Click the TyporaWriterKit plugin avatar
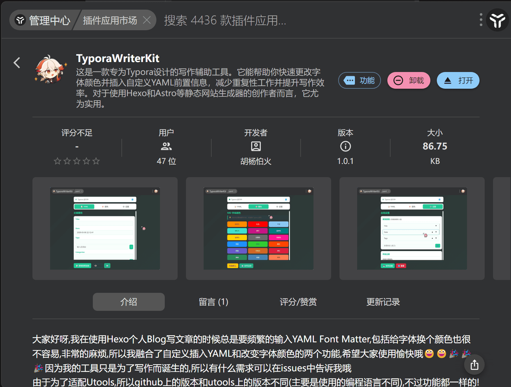The width and height of the screenshot is (511, 387). (51, 69)
